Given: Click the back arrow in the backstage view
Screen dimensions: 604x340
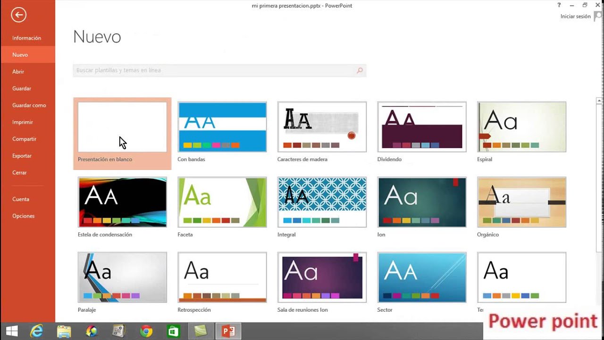Looking at the screenshot, I should point(19,15).
